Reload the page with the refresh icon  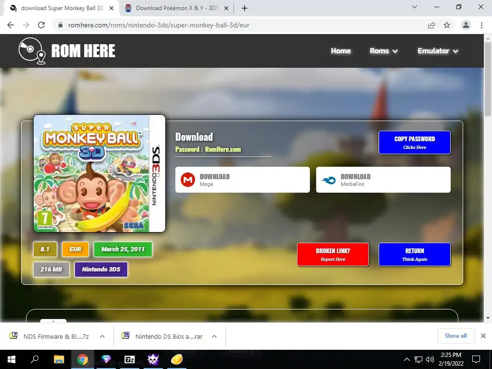click(41, 25)
